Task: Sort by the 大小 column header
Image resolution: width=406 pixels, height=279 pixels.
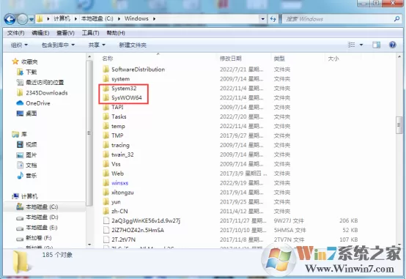Action: pos(333,59)
